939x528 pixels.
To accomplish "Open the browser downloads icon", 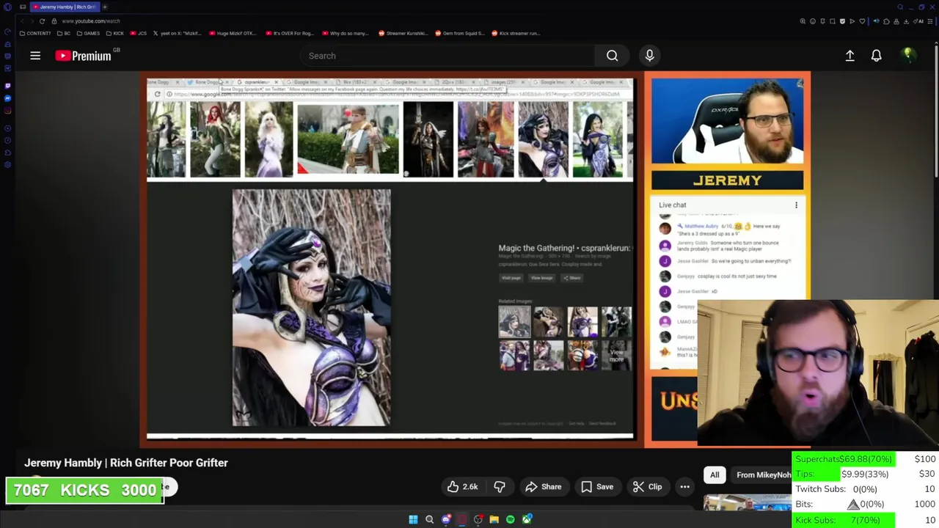I will pyautogui.click(x=906, y=21).
